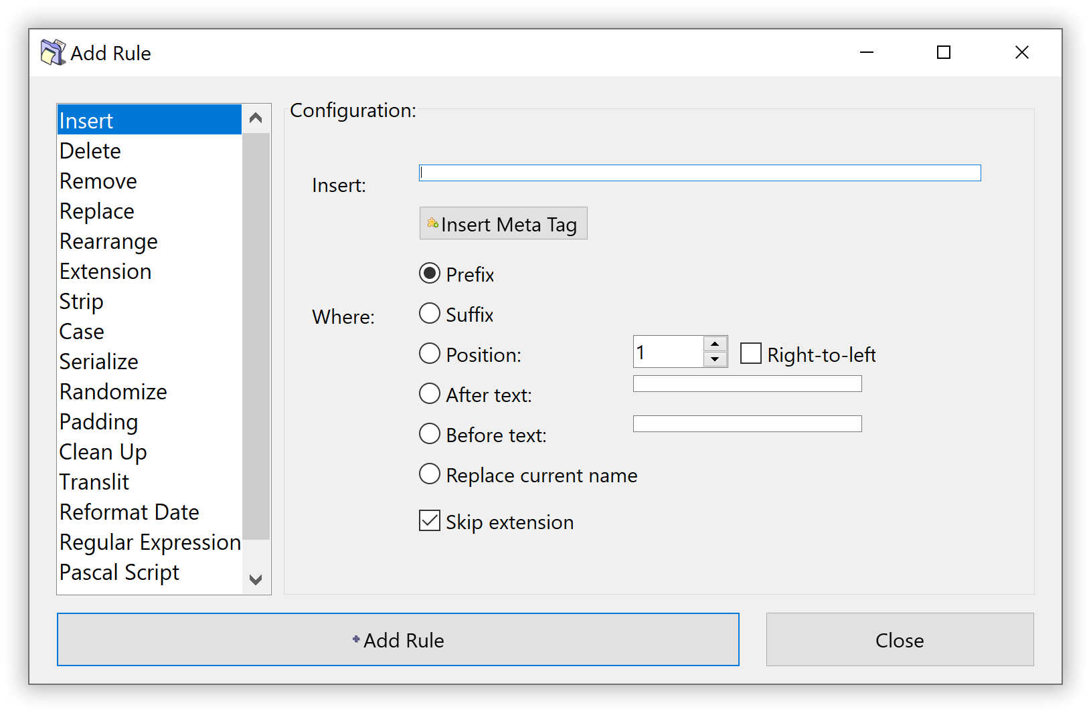Open the Serialize rule configuration
The width and height of the screenshot is (1091, 713).
click(99, 362)
